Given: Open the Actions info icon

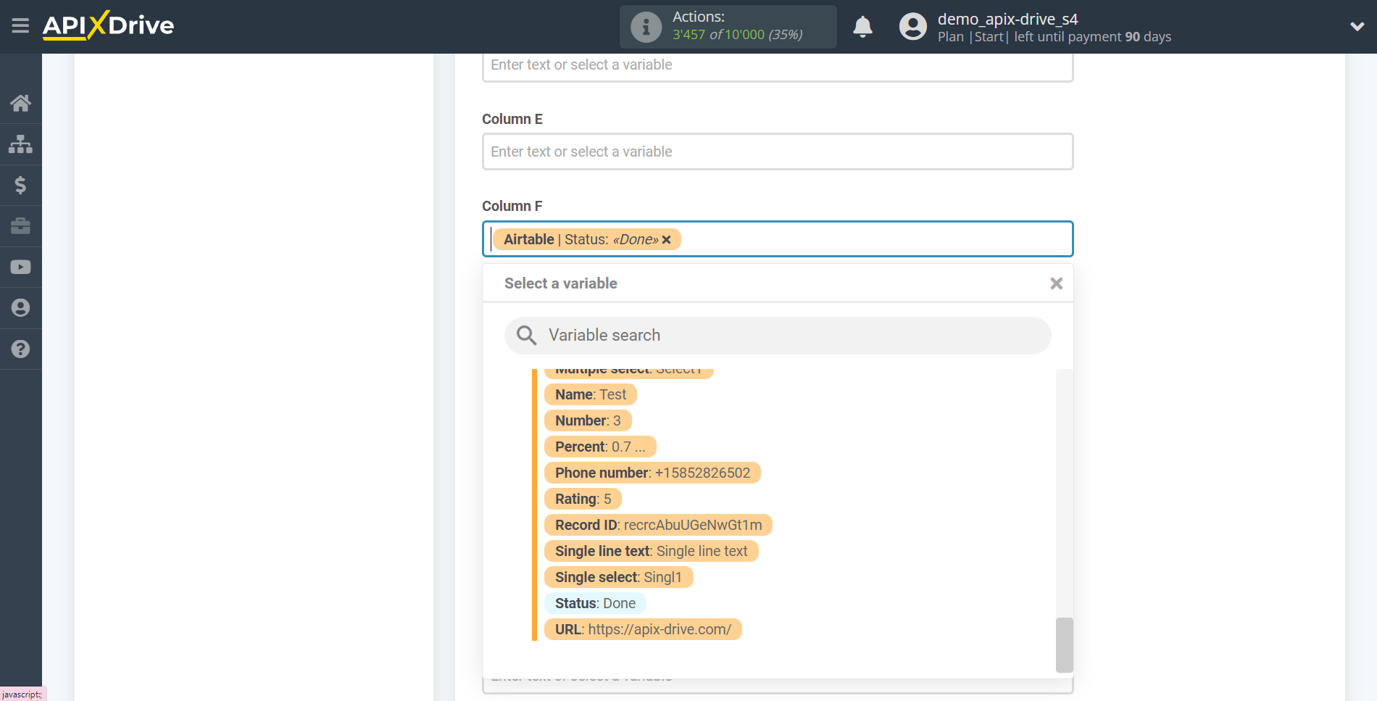Looking at the screenshot, I should tap(646, 27).
